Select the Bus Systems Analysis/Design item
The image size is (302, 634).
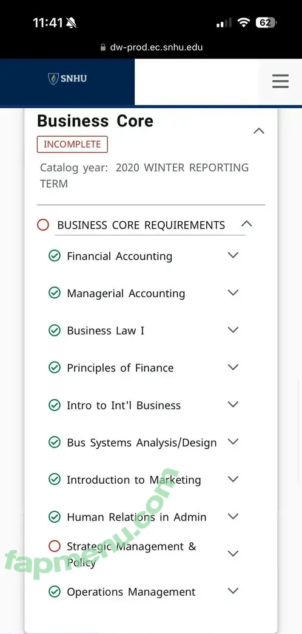tap(141, 443)
